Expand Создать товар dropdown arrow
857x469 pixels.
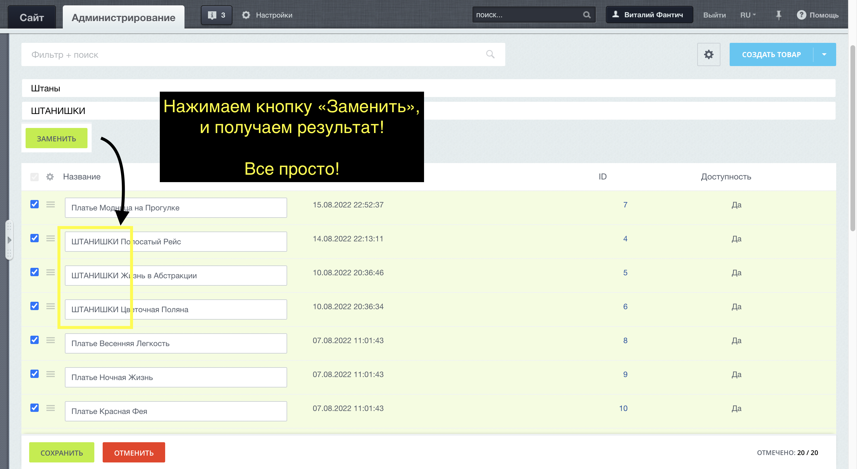click(x=824, y=54)
